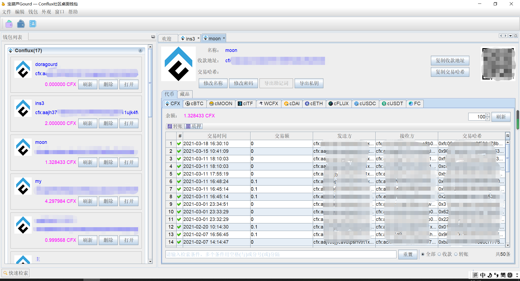Click the Conflux logo beside ins3 wallet

tap(23, 108)
